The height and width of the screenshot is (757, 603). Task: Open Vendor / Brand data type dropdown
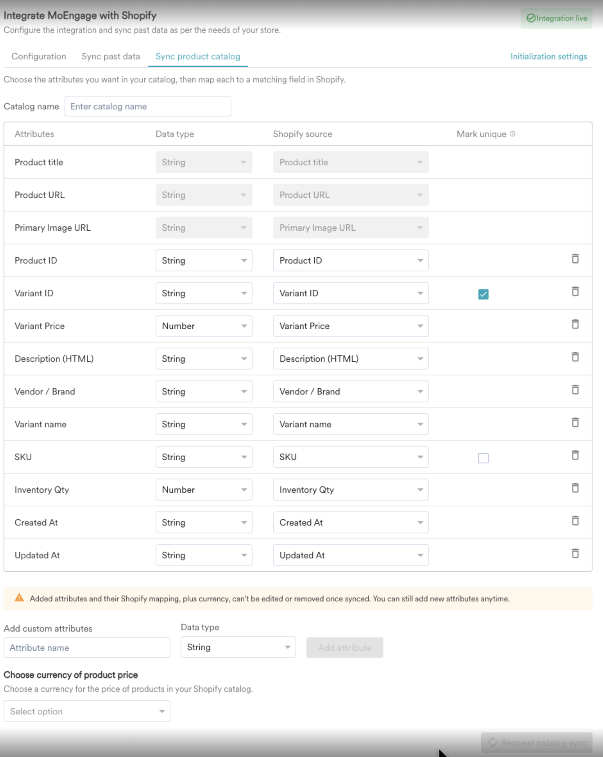point(204,391)
